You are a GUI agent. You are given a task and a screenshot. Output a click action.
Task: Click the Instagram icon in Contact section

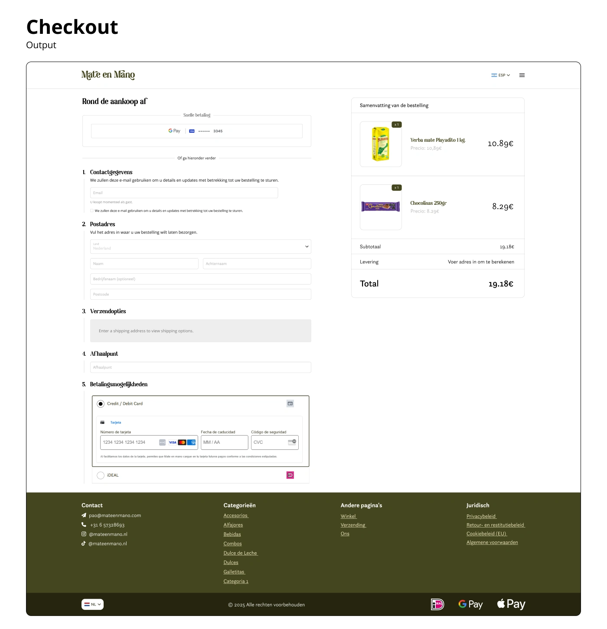(x=84, y=534)
